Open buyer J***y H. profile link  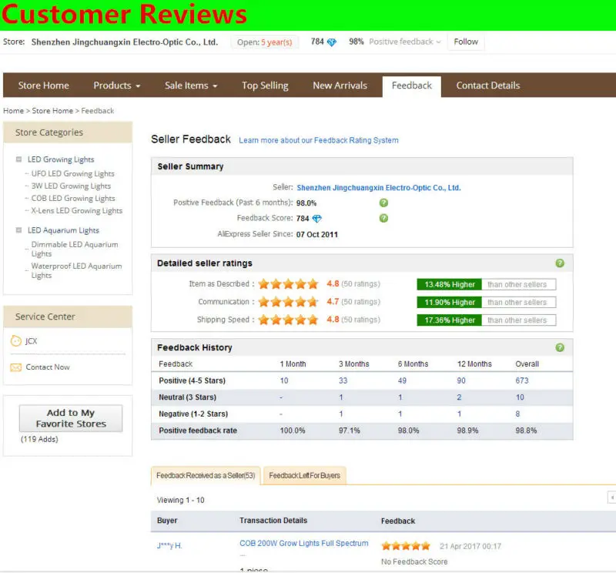pyautogui.click(x=169, y=546)
